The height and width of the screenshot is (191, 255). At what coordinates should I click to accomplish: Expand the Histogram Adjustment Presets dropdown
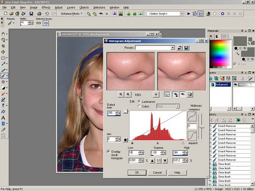coord(173,48)
